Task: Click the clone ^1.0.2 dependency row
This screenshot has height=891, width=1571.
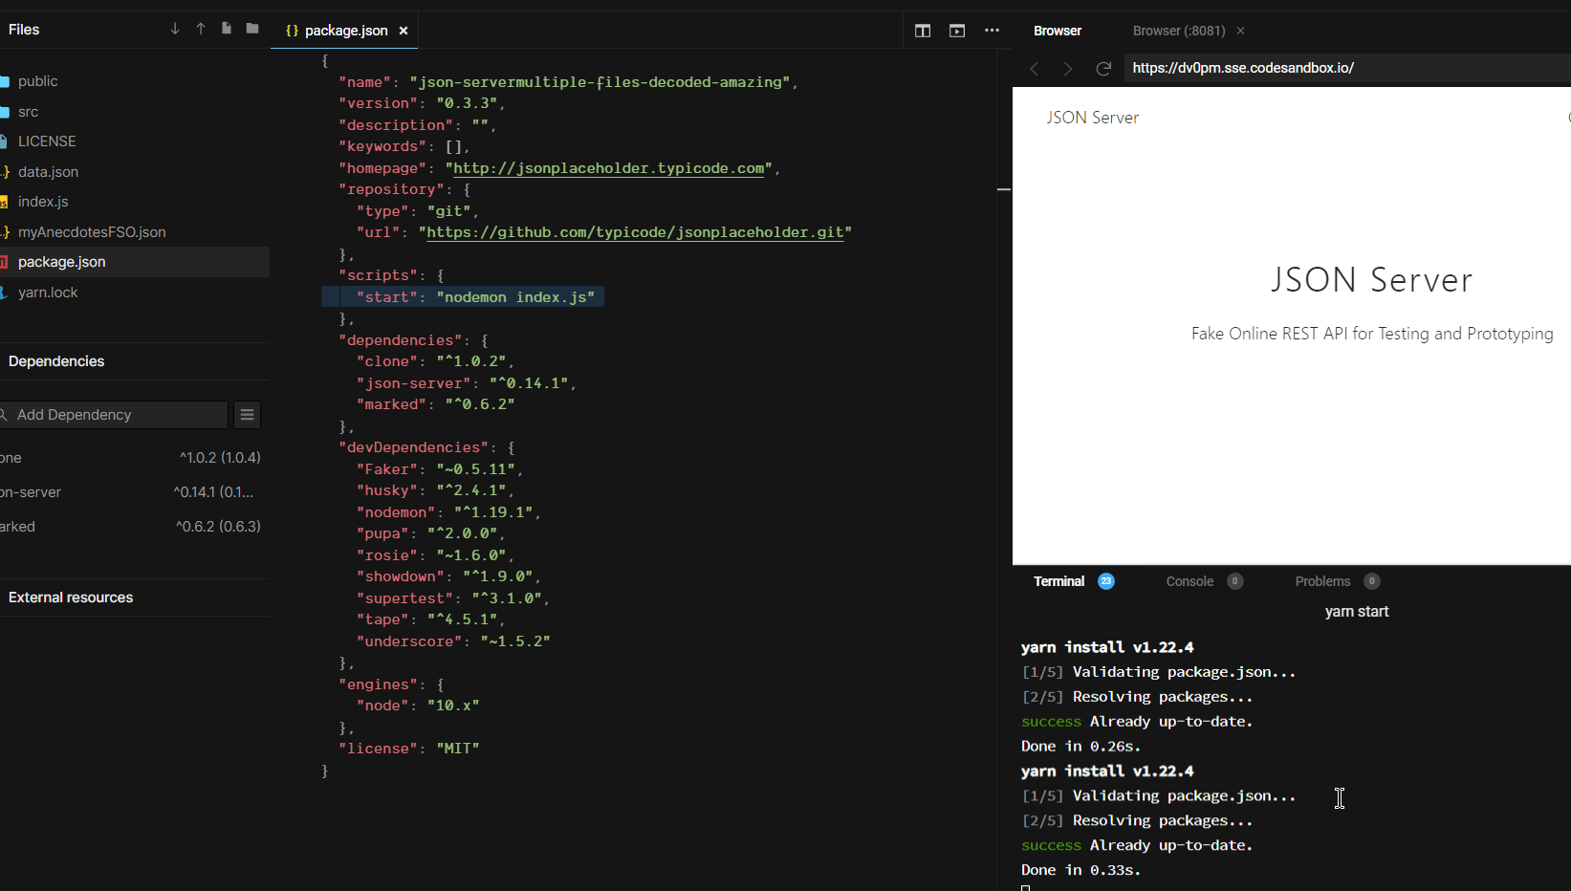Action: tap(134, 458)
